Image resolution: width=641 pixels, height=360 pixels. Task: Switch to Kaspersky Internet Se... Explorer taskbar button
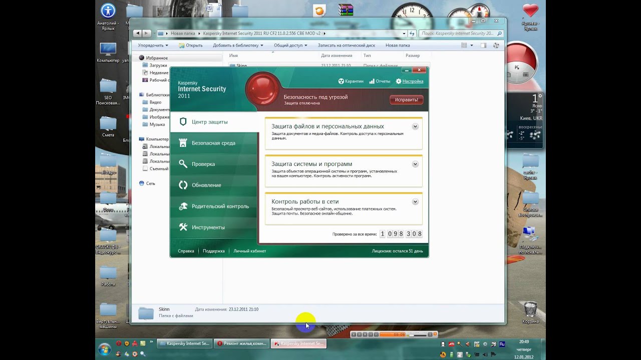click(184, 343)
